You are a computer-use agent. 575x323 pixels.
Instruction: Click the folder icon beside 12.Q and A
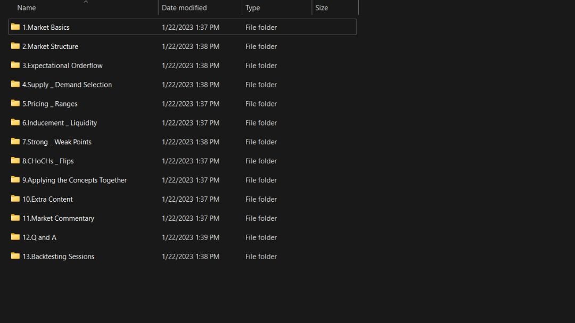15,237
